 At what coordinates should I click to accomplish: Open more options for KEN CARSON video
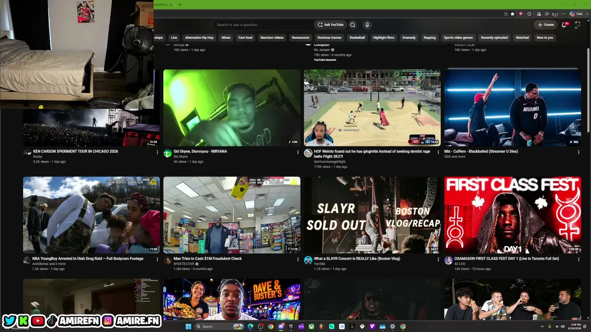tap(157, 152)
